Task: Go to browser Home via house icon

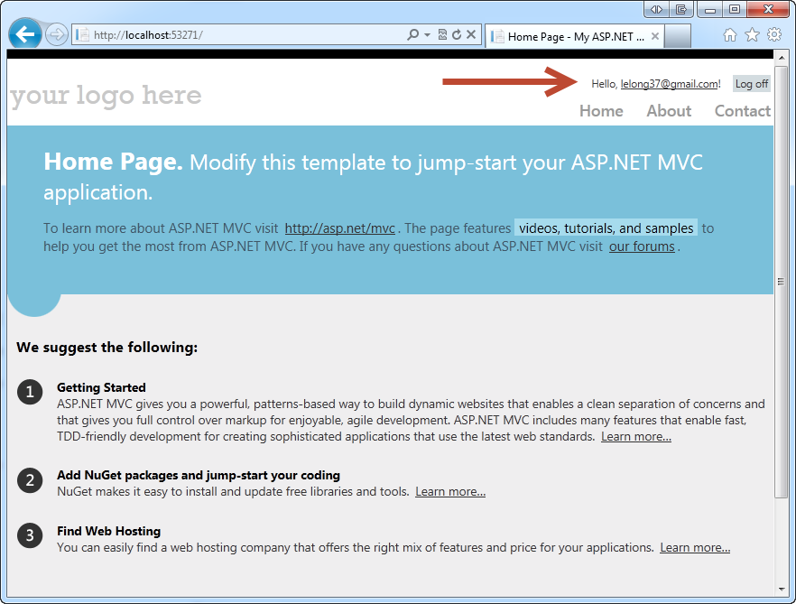Action: pyautogui.click(x=730, y=34)
